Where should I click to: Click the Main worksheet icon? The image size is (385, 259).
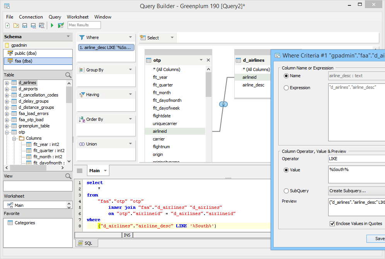point(10,205)
